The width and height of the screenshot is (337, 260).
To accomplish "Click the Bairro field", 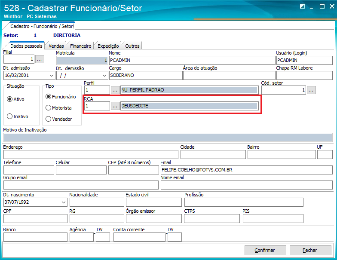I will (x=282, y=155).
